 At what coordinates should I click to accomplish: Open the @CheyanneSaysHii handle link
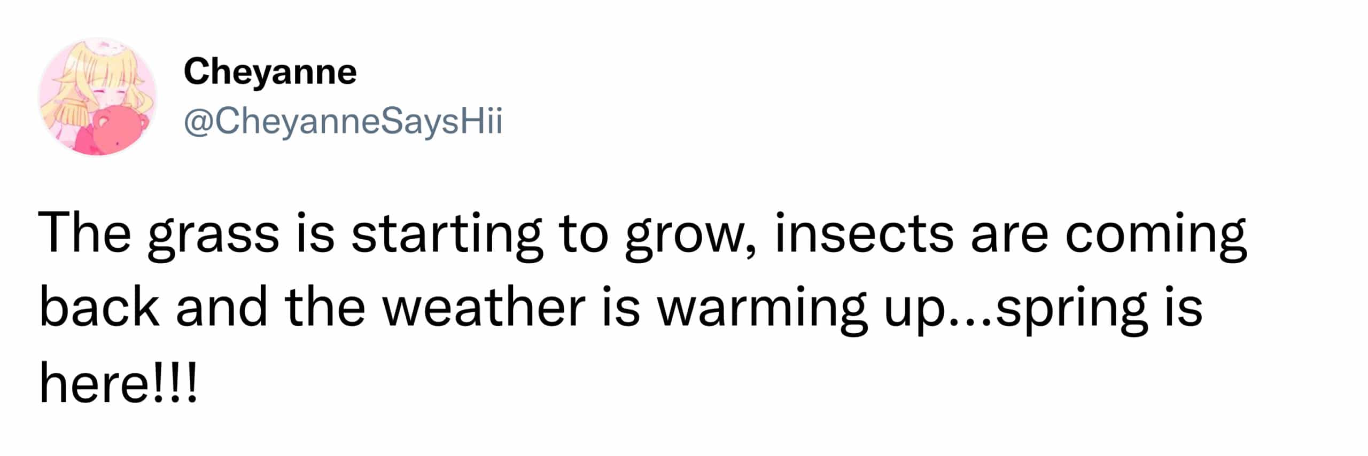[x=343, y=122]
